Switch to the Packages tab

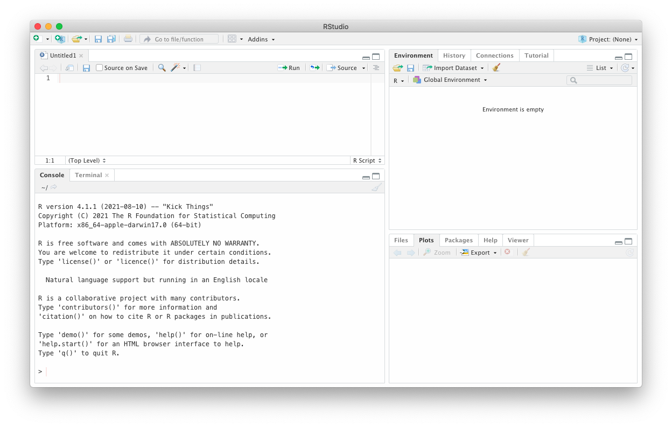pos(459,240)
